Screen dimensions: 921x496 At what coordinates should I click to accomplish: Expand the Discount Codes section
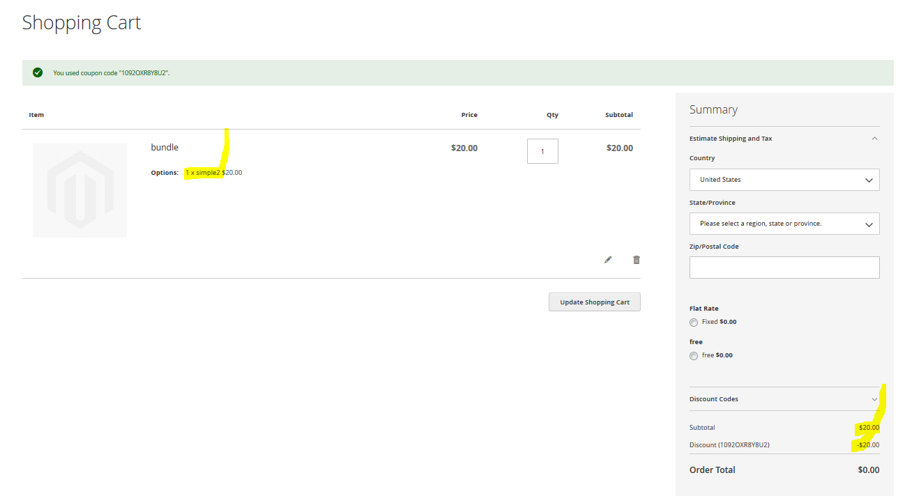(784, 399)
